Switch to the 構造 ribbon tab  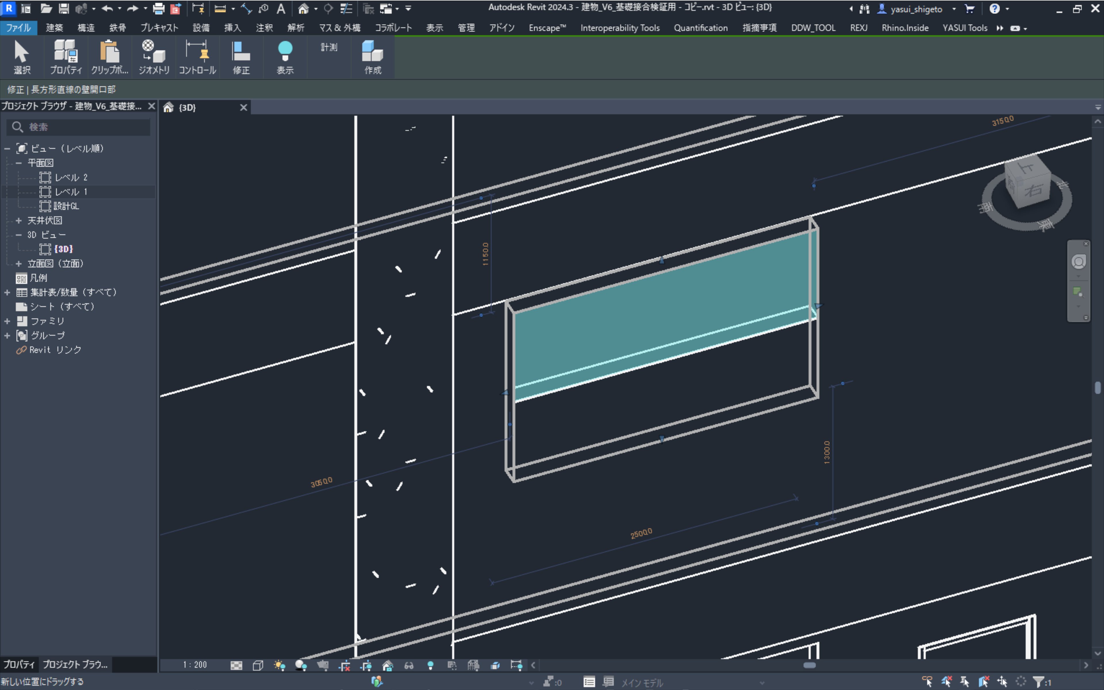86,28
